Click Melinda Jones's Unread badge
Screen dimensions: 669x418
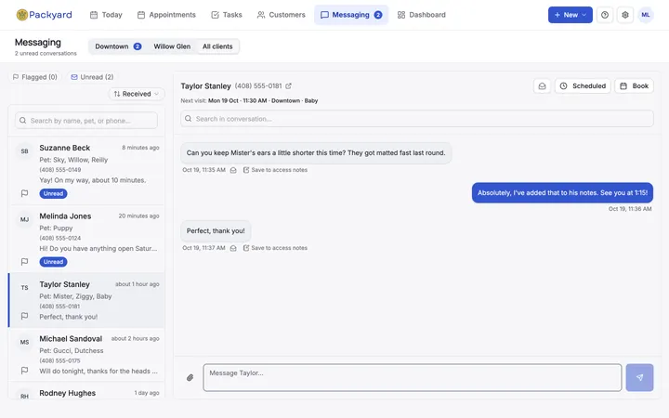53,262
